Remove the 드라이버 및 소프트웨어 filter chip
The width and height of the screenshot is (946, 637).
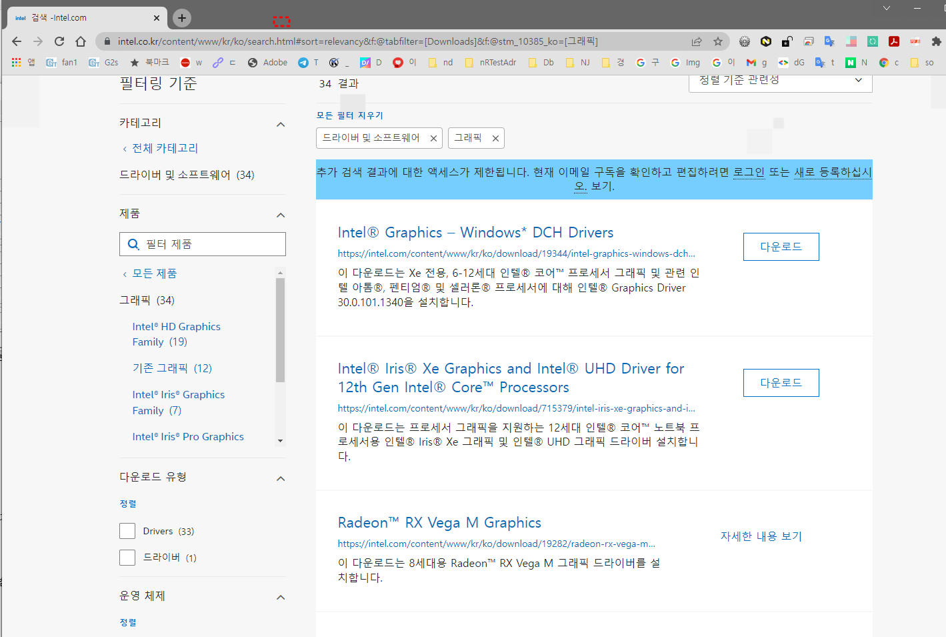pos(433,138)
